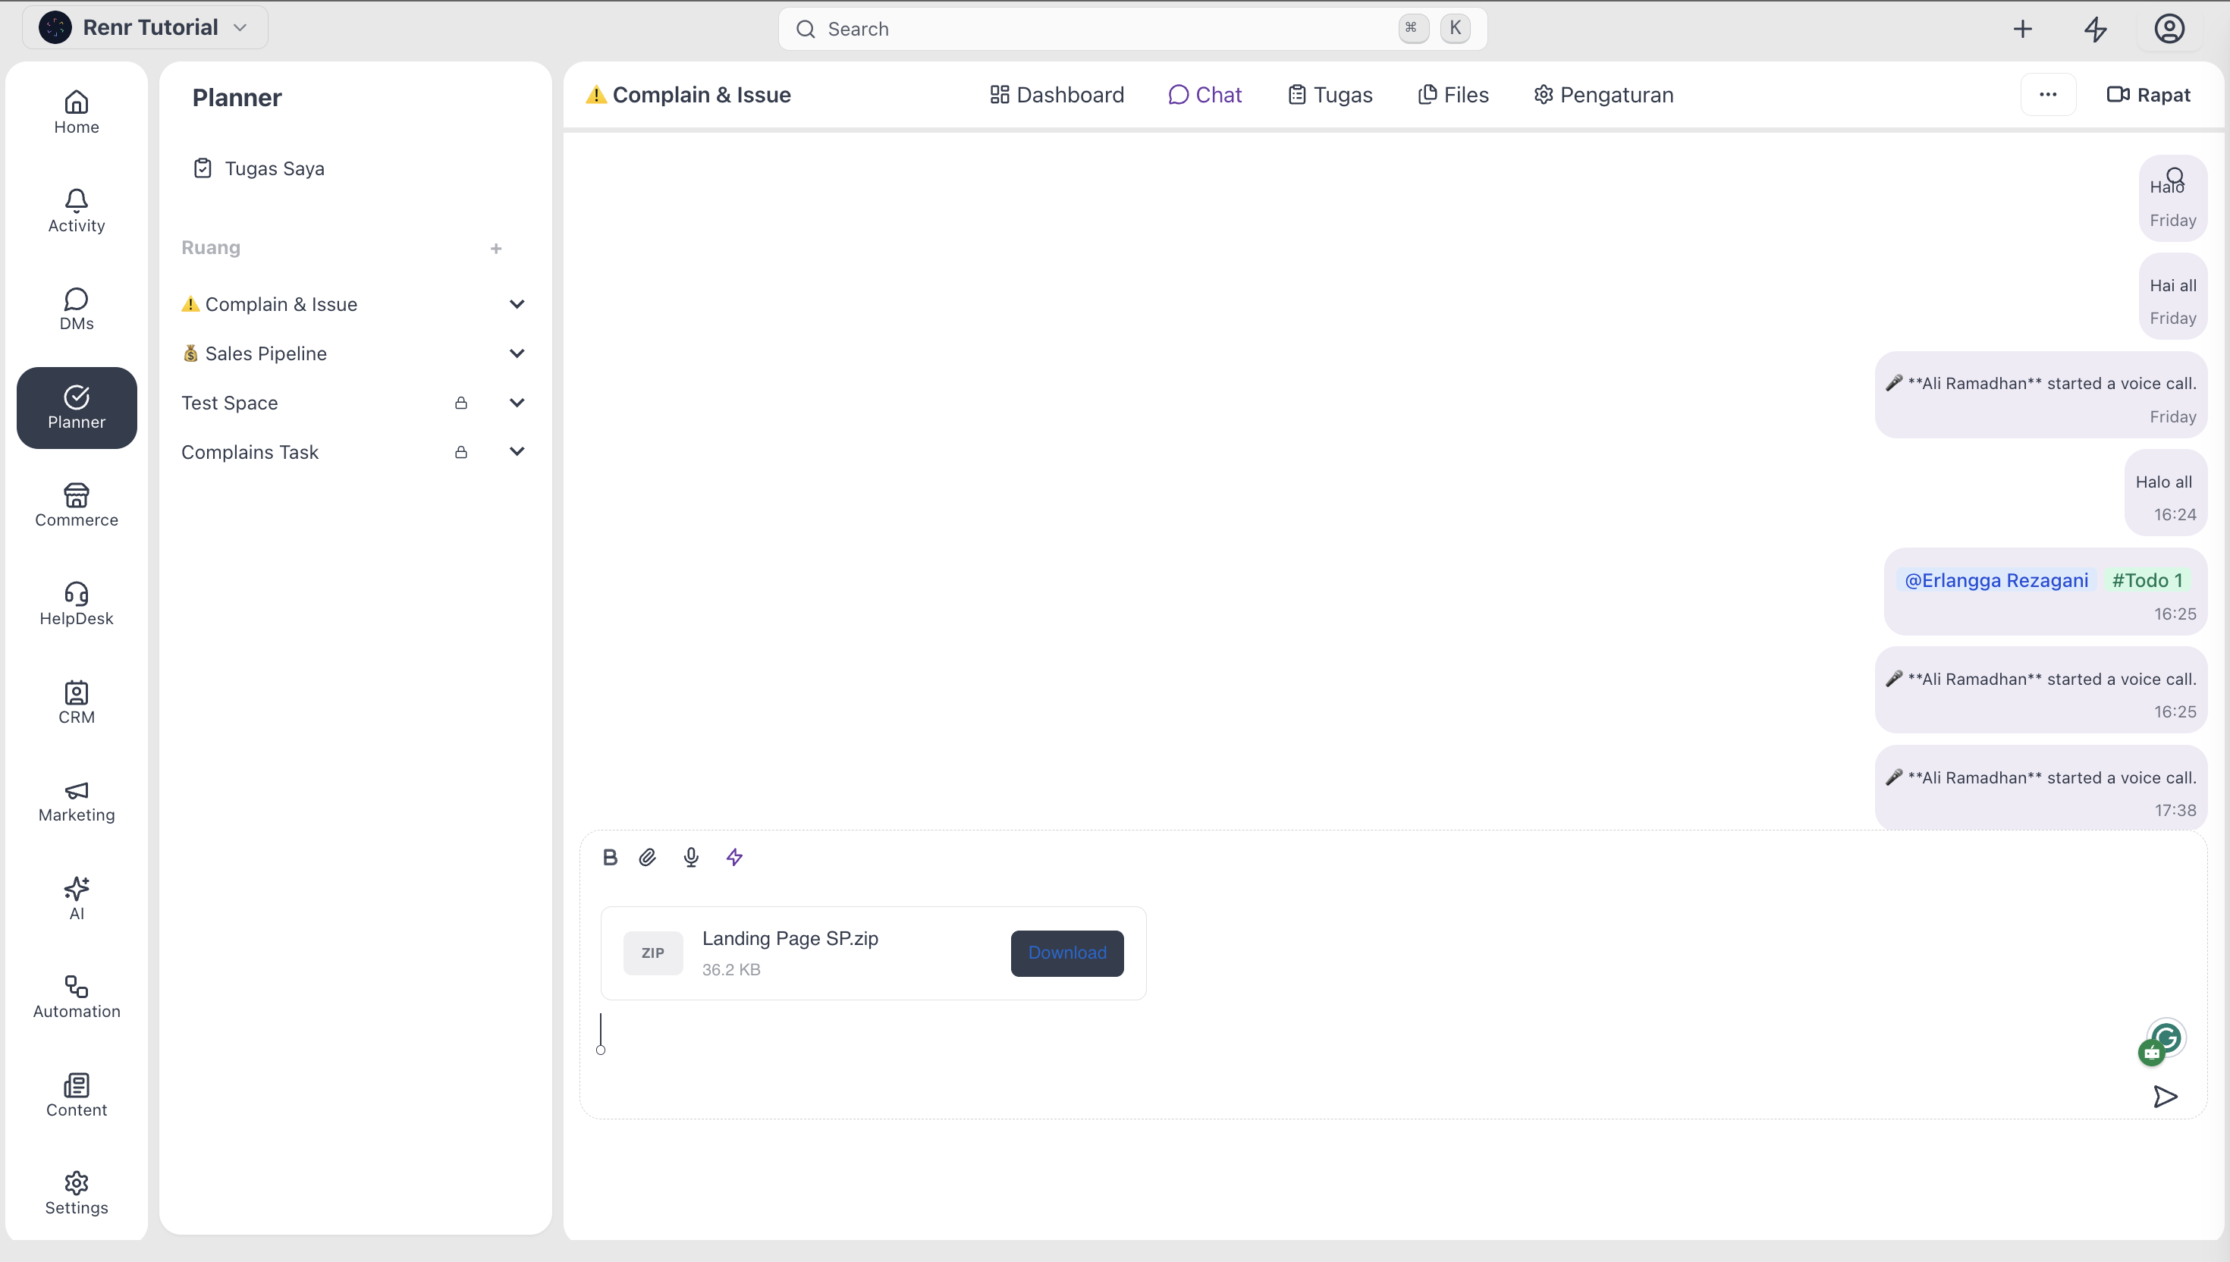2230x1262 pixels.
Task: Switch to Dashboard tab
Action: [1057, 95]
